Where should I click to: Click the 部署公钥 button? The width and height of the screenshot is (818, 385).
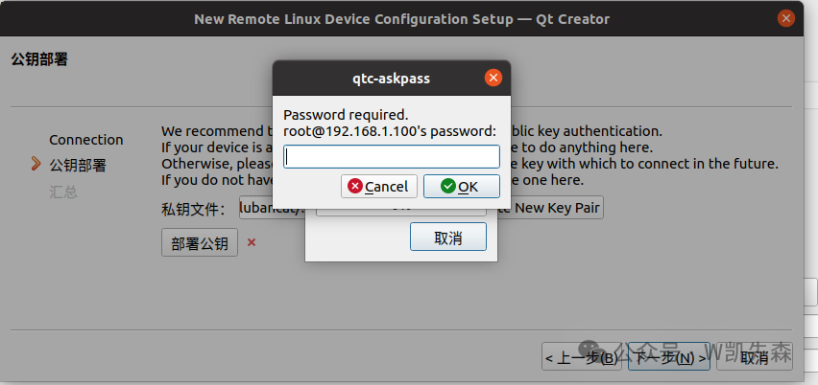tap(200, 243)
